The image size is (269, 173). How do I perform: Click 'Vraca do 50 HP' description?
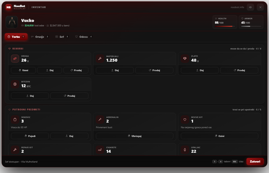click(19, 127)
